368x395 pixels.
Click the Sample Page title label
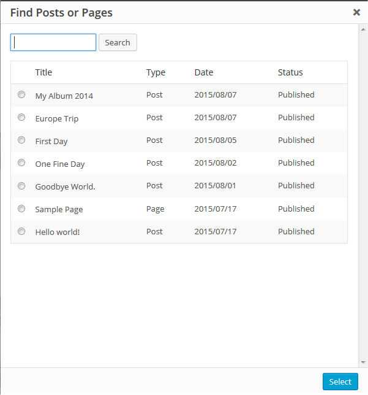pyautogui.click(x=59, y=209)
